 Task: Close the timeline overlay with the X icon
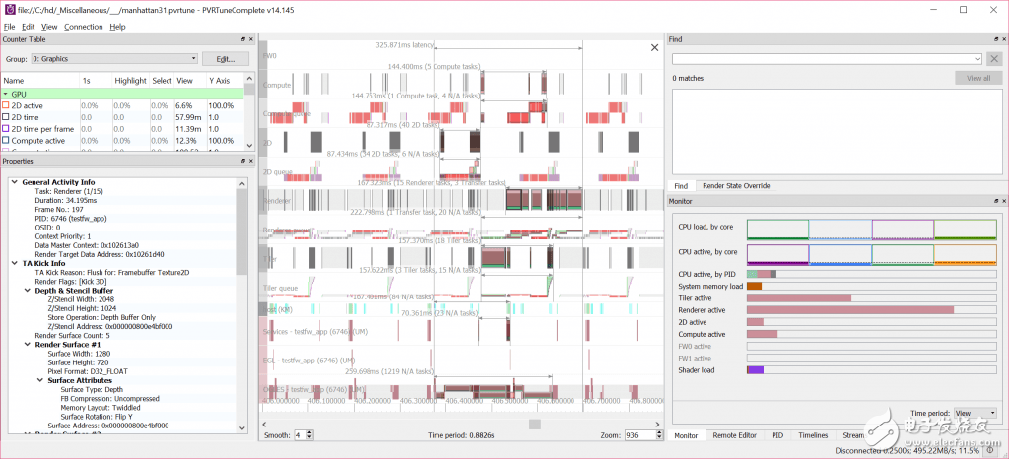click(x=655, y=47)
